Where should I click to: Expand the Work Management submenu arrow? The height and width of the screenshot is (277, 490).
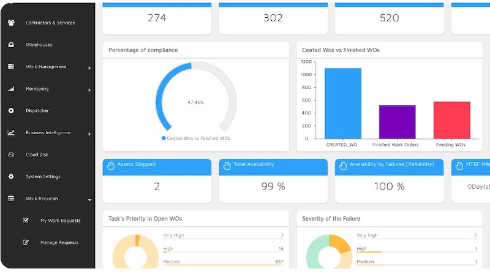pyautogui.click(x=89, y=68)
